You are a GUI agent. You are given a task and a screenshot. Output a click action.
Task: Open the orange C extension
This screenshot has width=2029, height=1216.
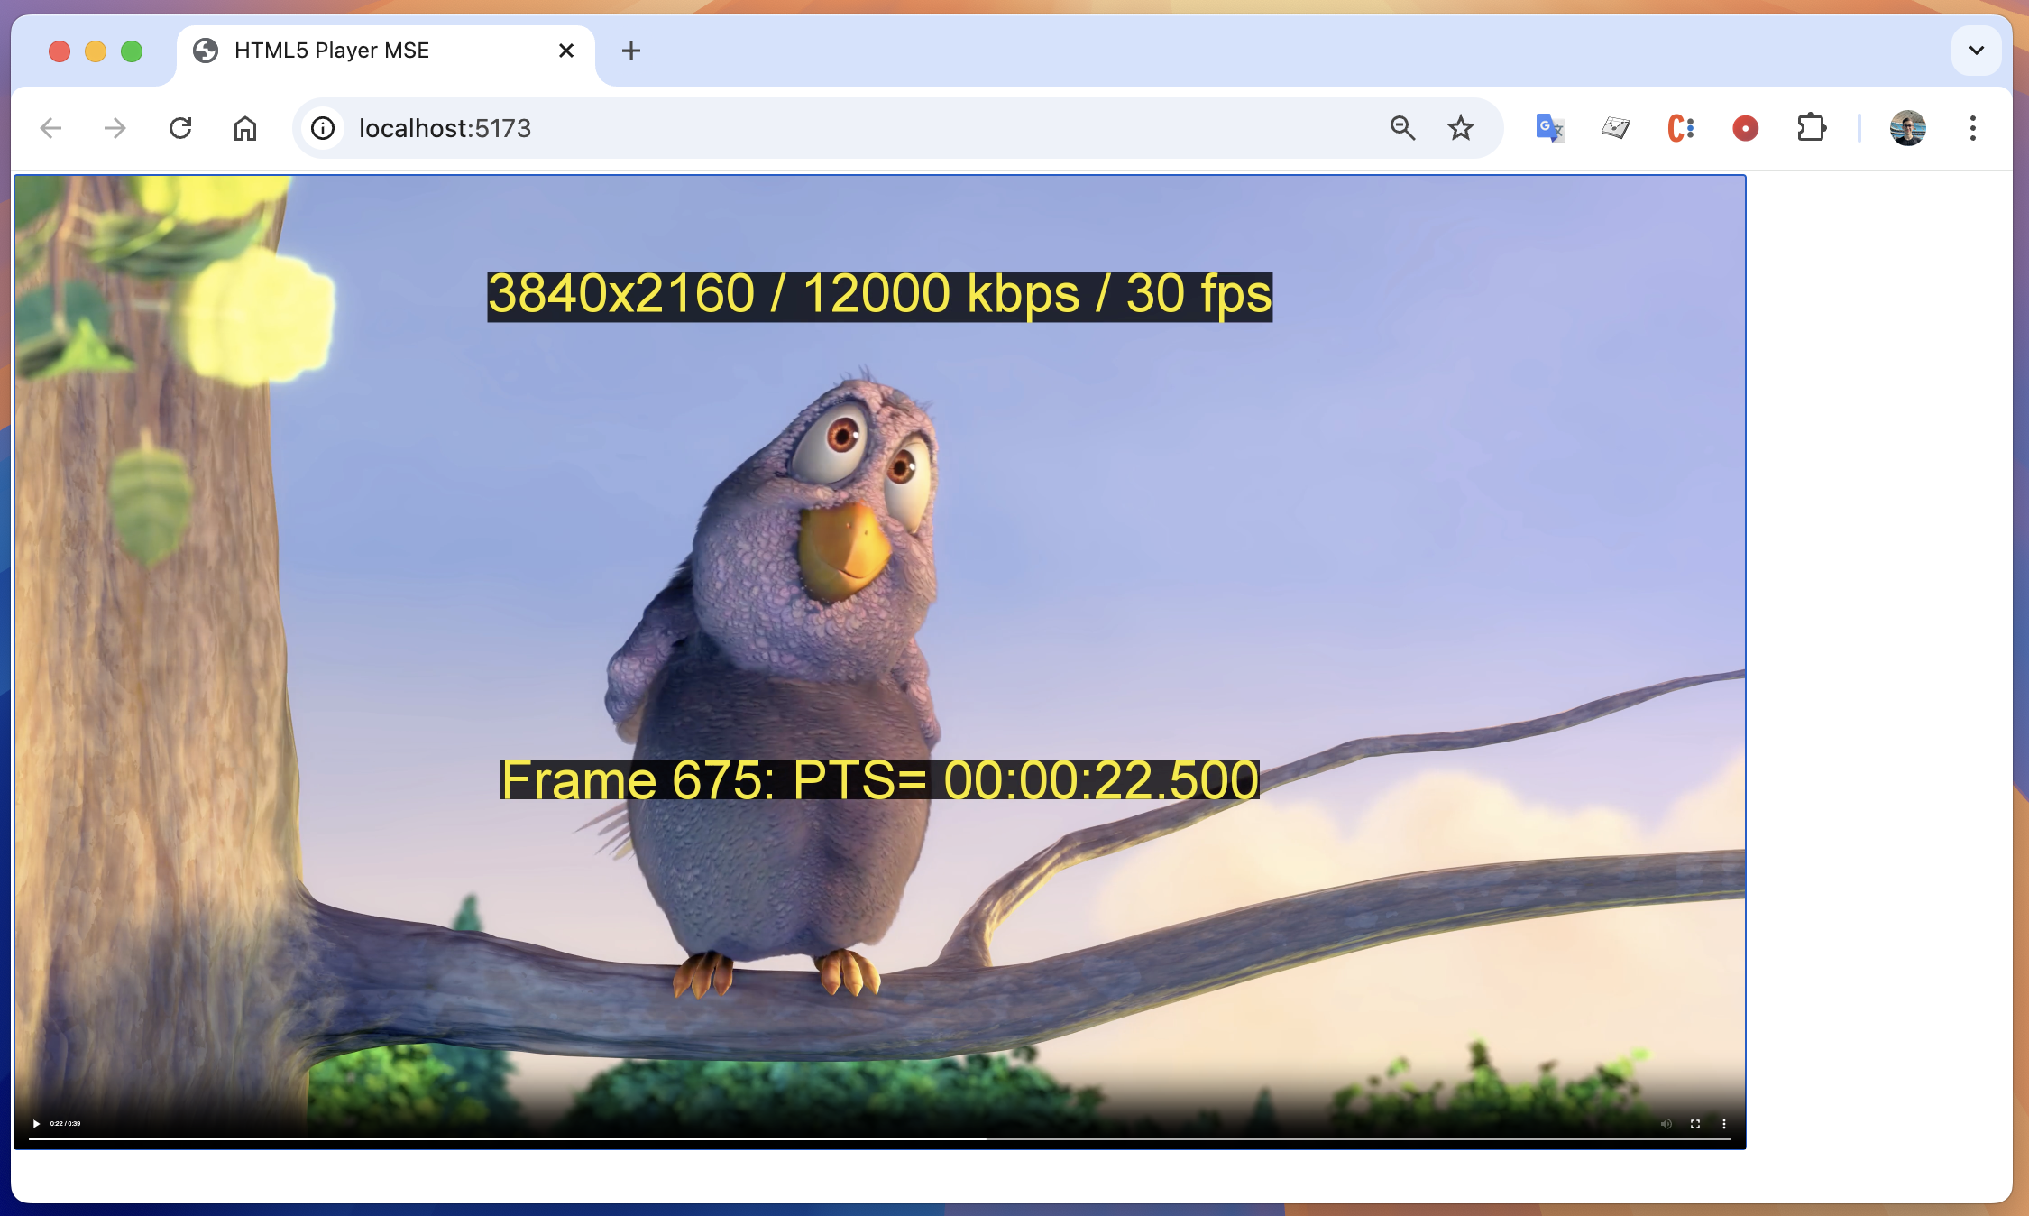1681,128
